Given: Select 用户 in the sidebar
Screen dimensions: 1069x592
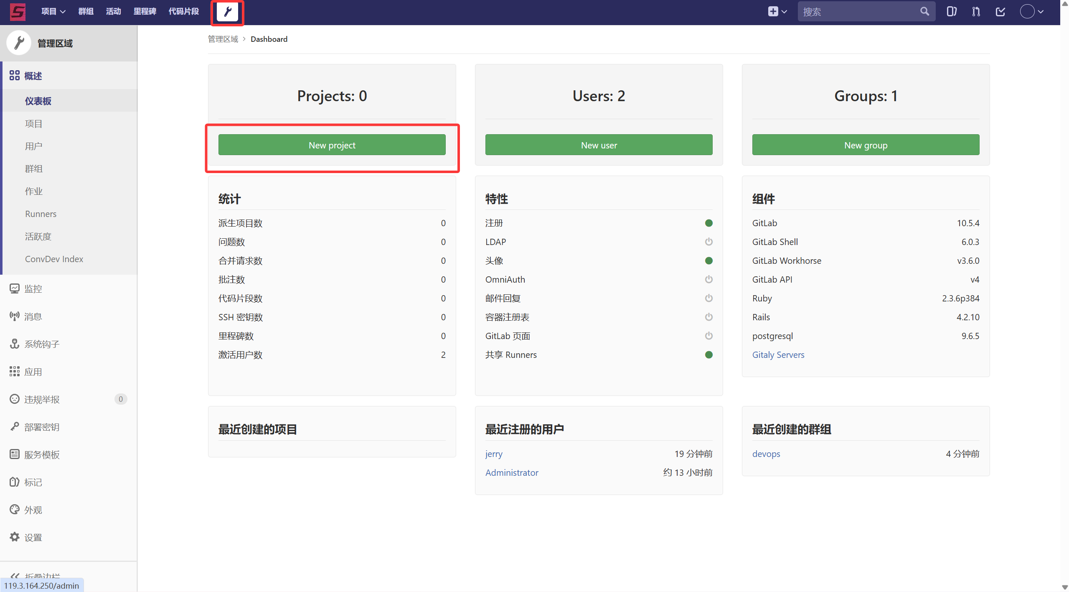Looking at the screenshot, I should [x=70, y=146].
